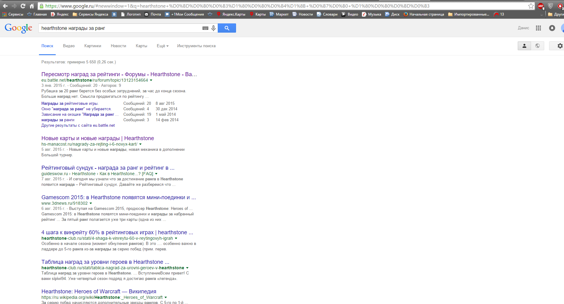Viewport: 564px width, 304px height.
Task: Open the VK bookmark icon
Action: point(114,14)
